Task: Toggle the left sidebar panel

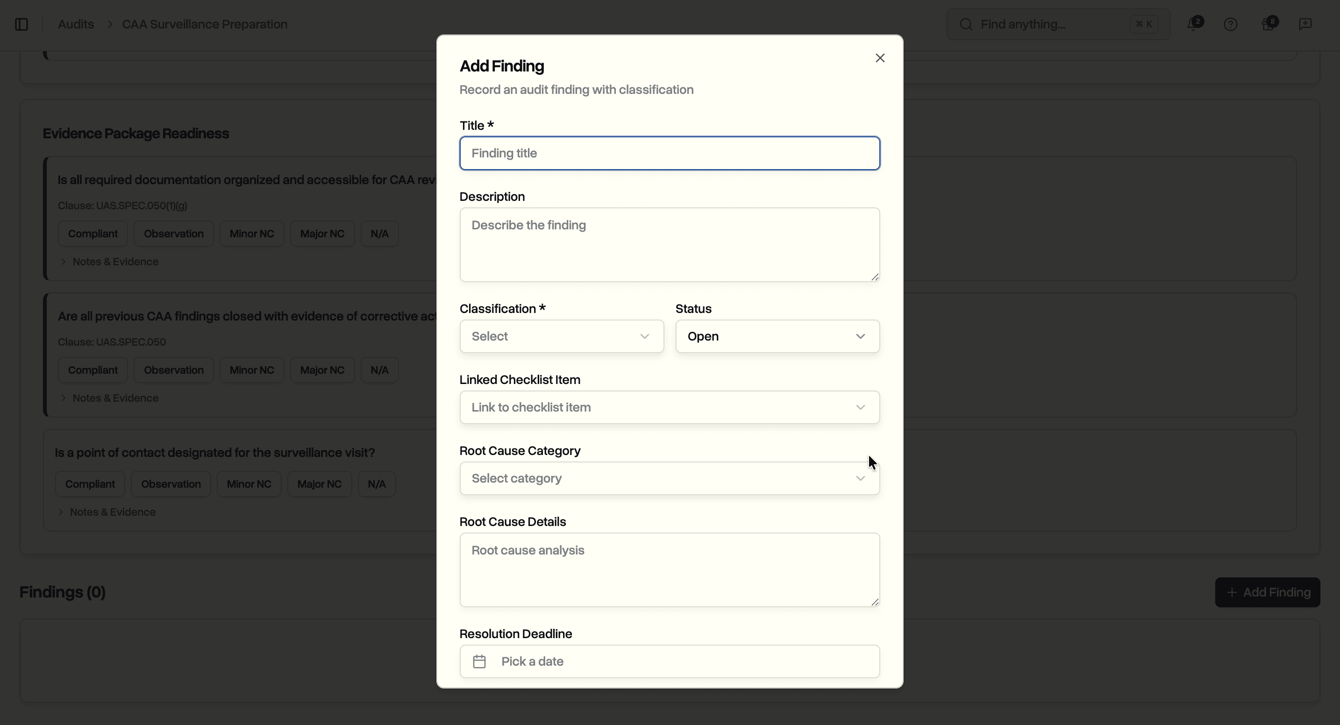Action: click(x=21, y=24)
